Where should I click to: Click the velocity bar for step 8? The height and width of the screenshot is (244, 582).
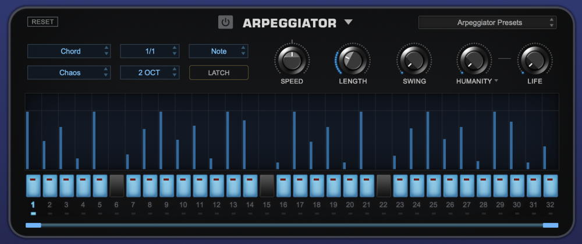(x=144, y=149)
